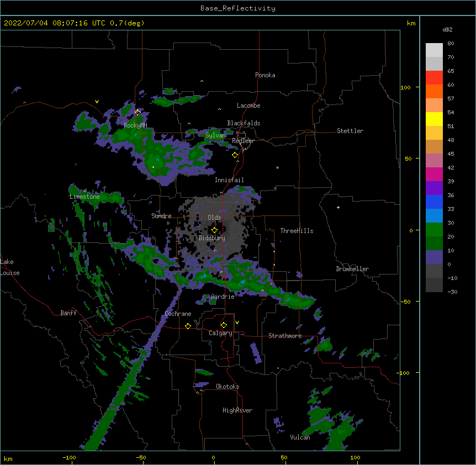
Task: Pick the yellow 54 dBZ legend swatch
Action: pyautogui.click(x=434, y=119)
